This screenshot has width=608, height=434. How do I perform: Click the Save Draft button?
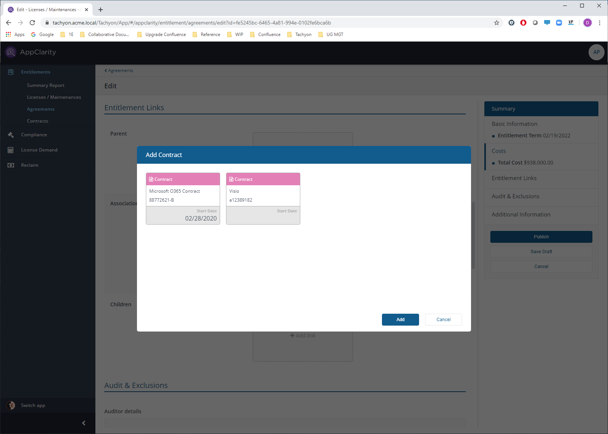coord(541,252)
